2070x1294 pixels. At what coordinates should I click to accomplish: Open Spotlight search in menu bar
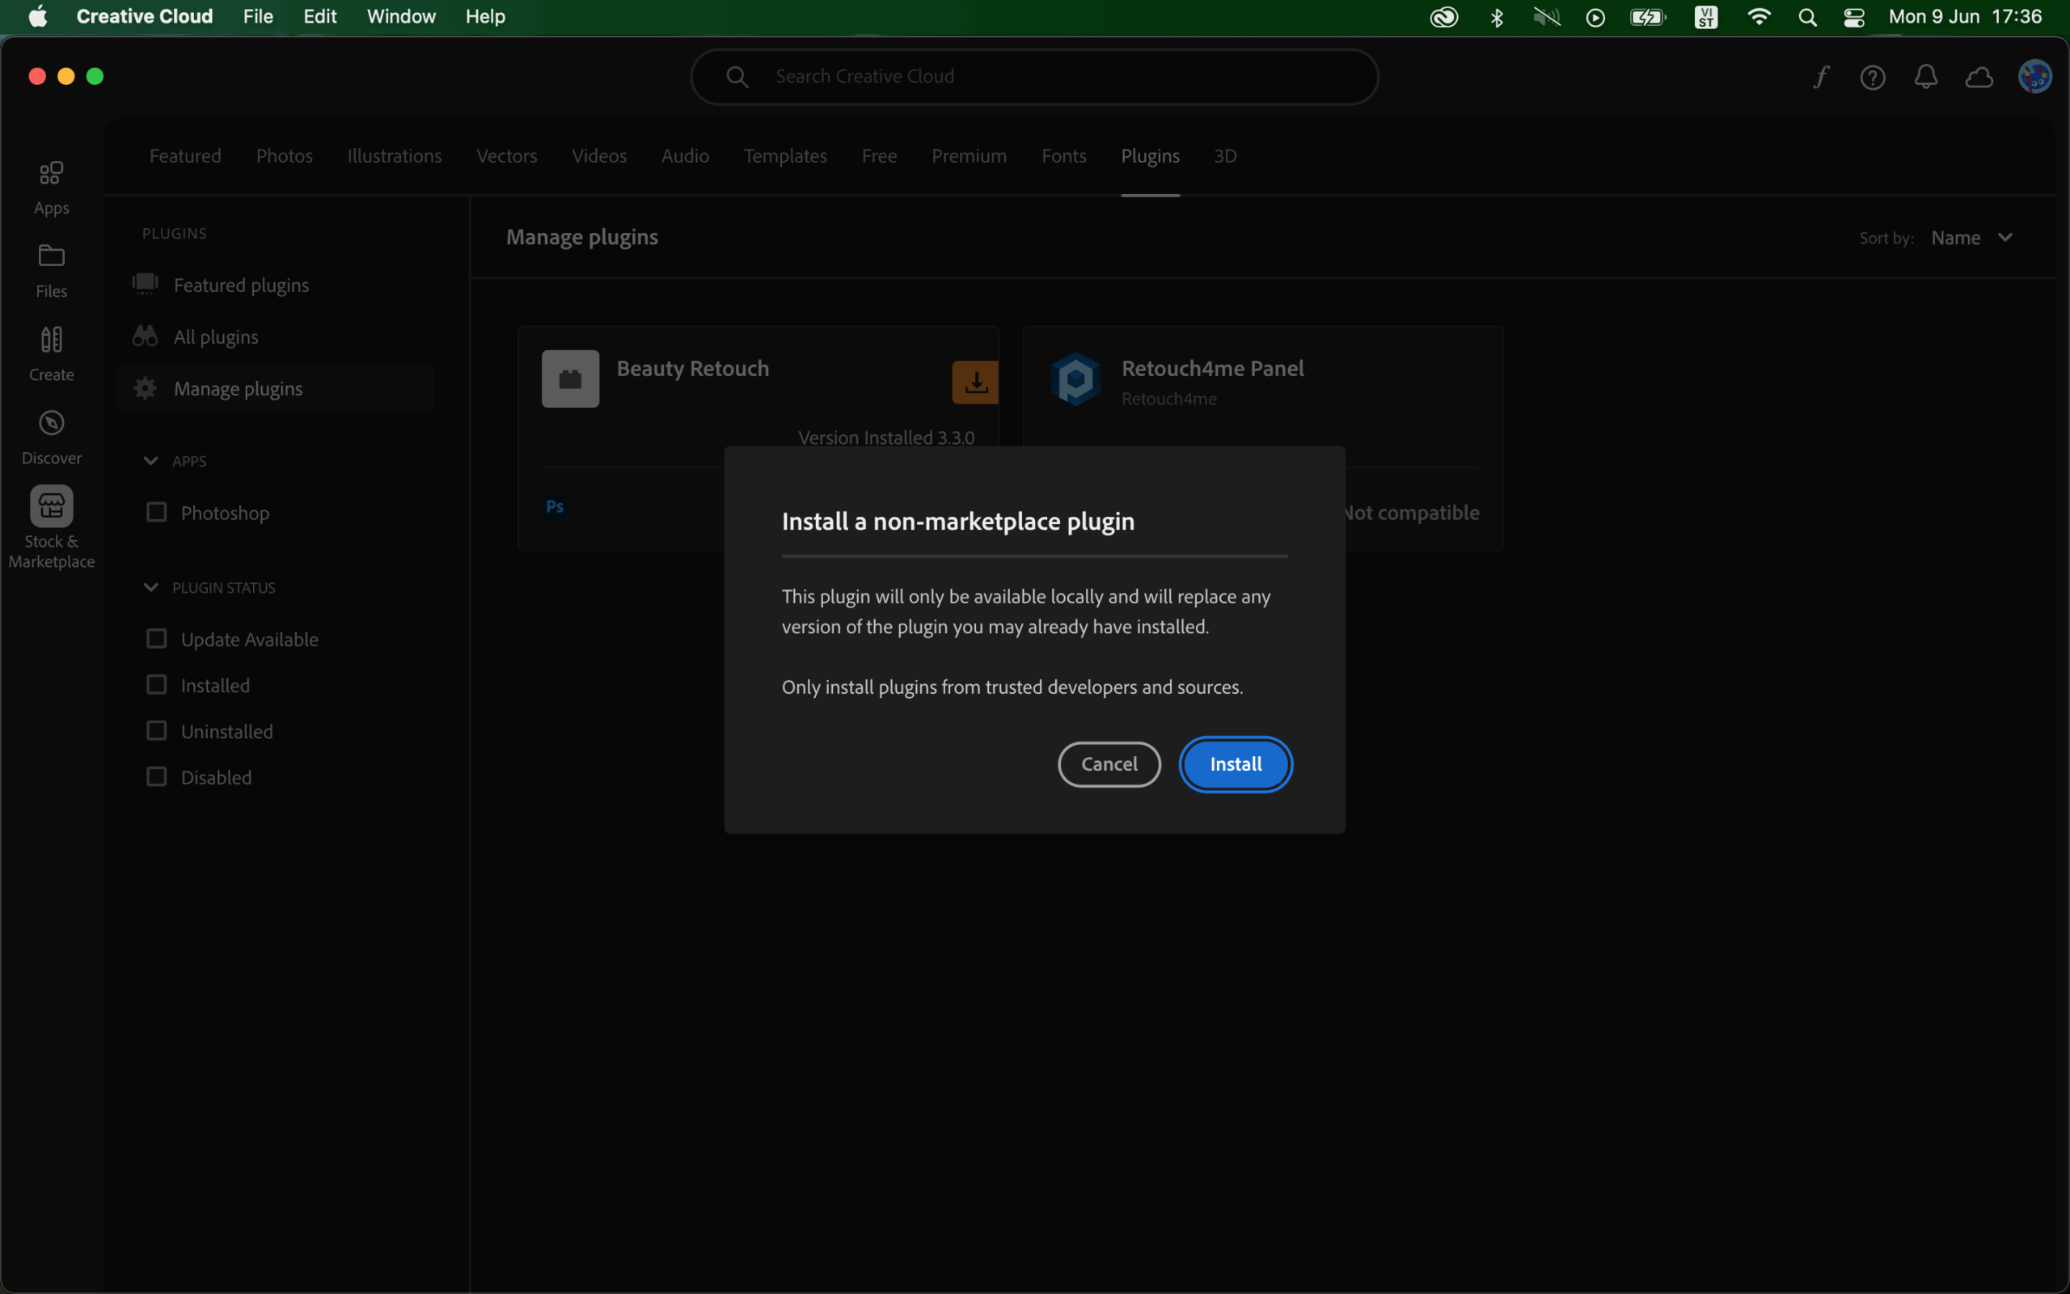click(1806, 17)
